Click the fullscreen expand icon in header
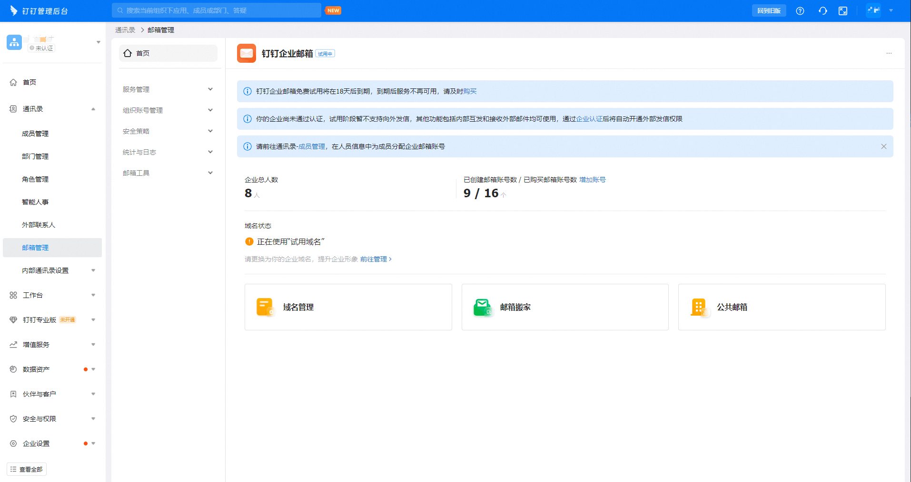Viewport: 911px width, 482px height. coord(843,10)
